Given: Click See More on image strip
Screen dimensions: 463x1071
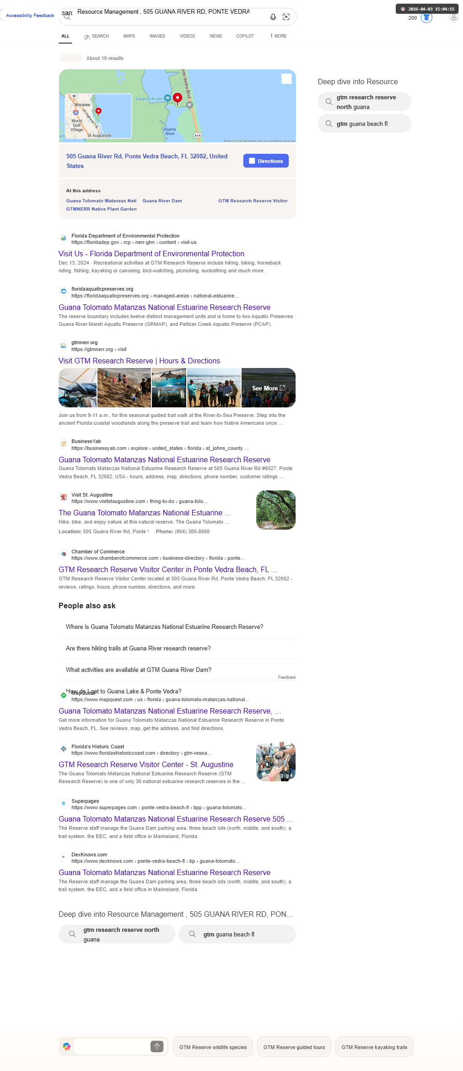Looking at the screenshot, I should [269, 388].
